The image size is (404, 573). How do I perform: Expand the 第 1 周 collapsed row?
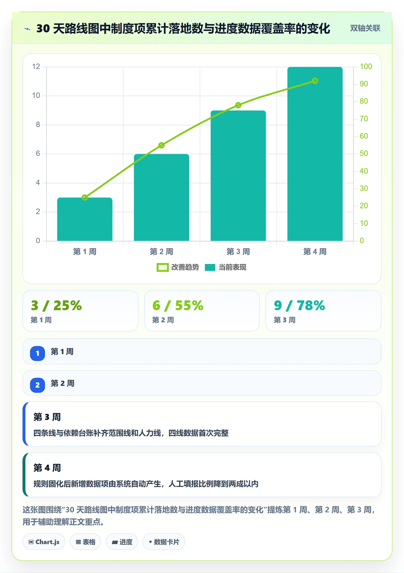coord(202,351)
